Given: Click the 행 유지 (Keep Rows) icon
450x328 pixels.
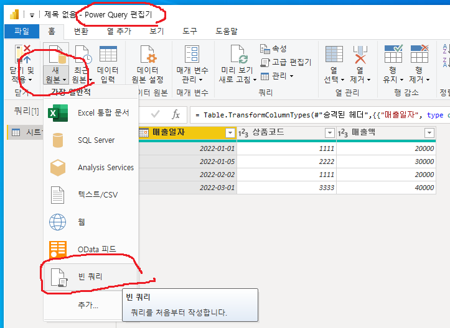Looking at the screenshot, I should coord(393,56).
